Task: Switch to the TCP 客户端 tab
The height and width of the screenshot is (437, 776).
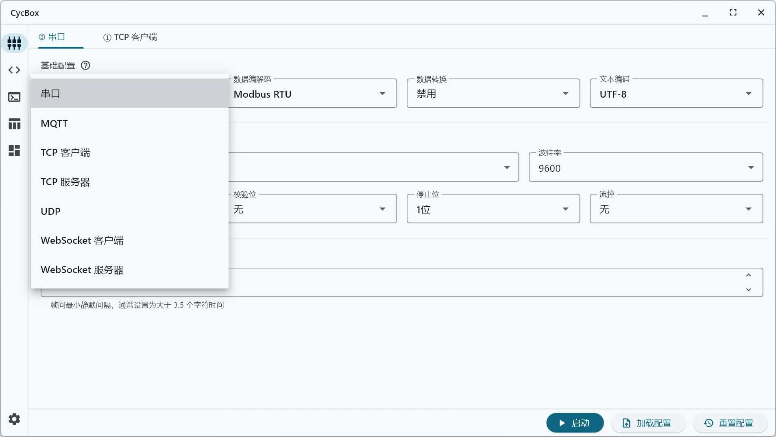Action: [x=130, y=37]
